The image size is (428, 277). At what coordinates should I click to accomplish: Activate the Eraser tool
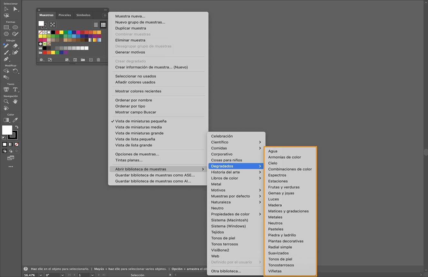click(x=15, y=46)
